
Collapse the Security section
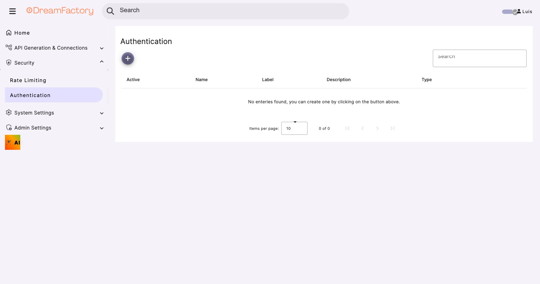pos(102,61)
